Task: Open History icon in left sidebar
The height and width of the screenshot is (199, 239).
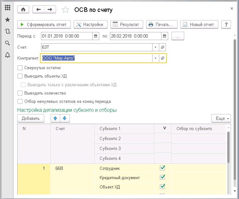Action: click(x=7, y=31)
